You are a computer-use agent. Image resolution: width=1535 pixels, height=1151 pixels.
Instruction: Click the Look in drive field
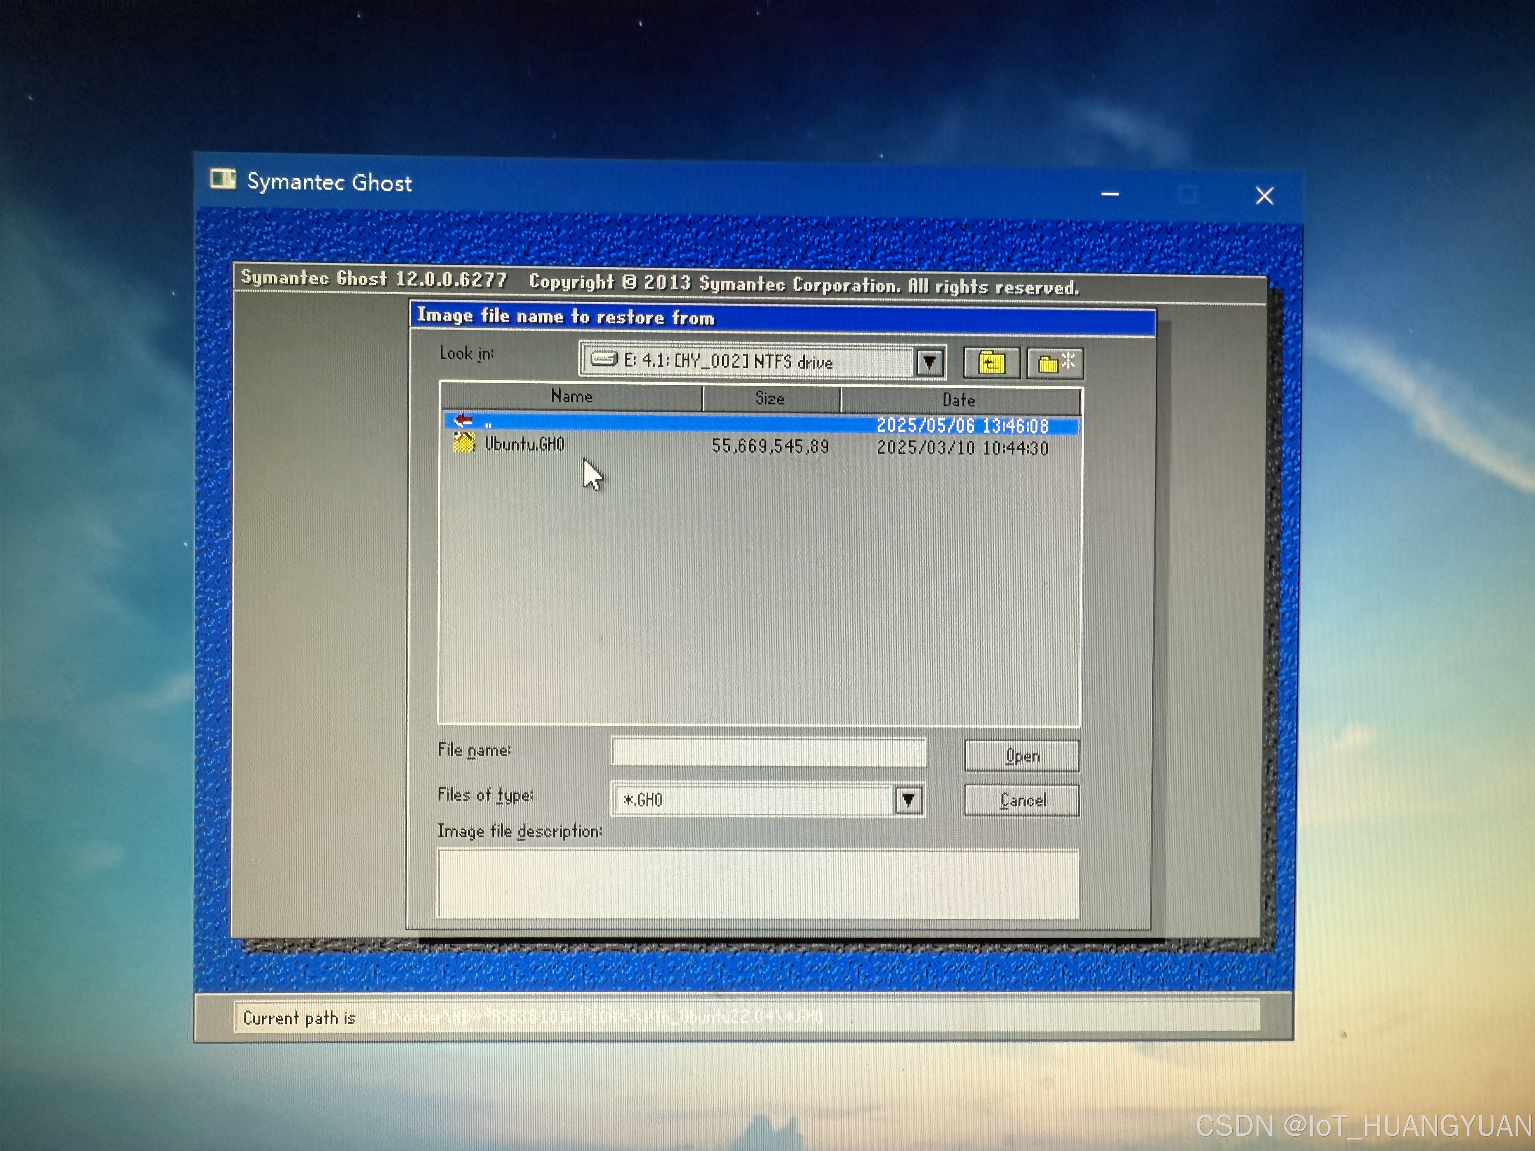coord(762,362)
